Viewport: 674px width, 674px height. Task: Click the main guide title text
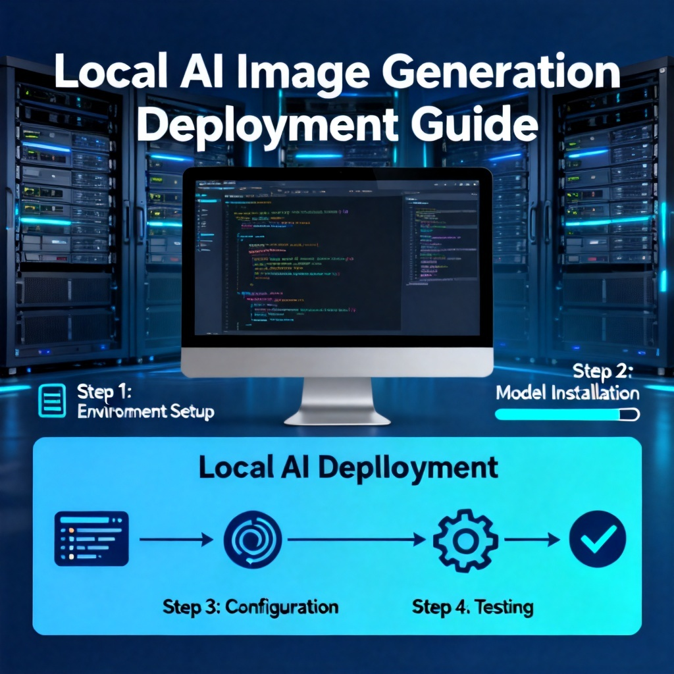pyautogui.click(x=337, y=97)
